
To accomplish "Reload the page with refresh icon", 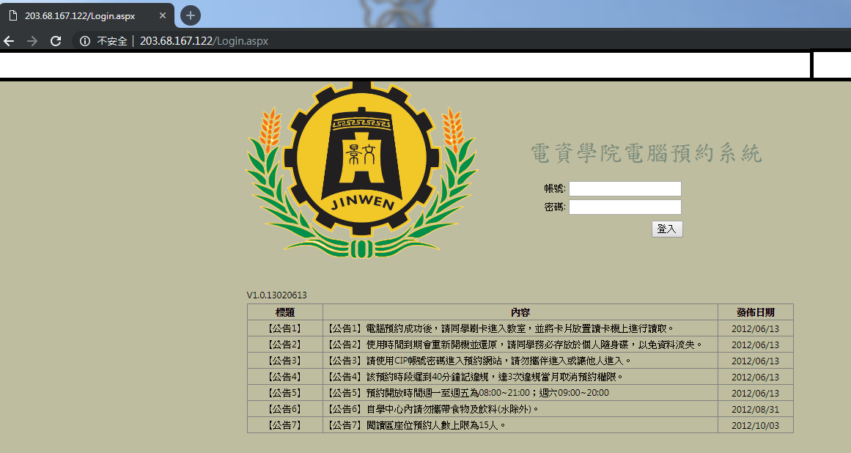I will tap(56, 41).
